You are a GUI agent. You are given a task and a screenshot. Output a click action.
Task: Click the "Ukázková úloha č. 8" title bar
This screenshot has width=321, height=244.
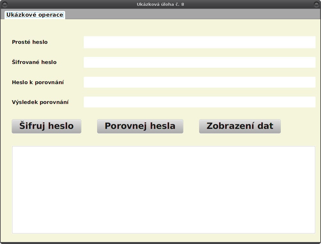click(160, 4)
